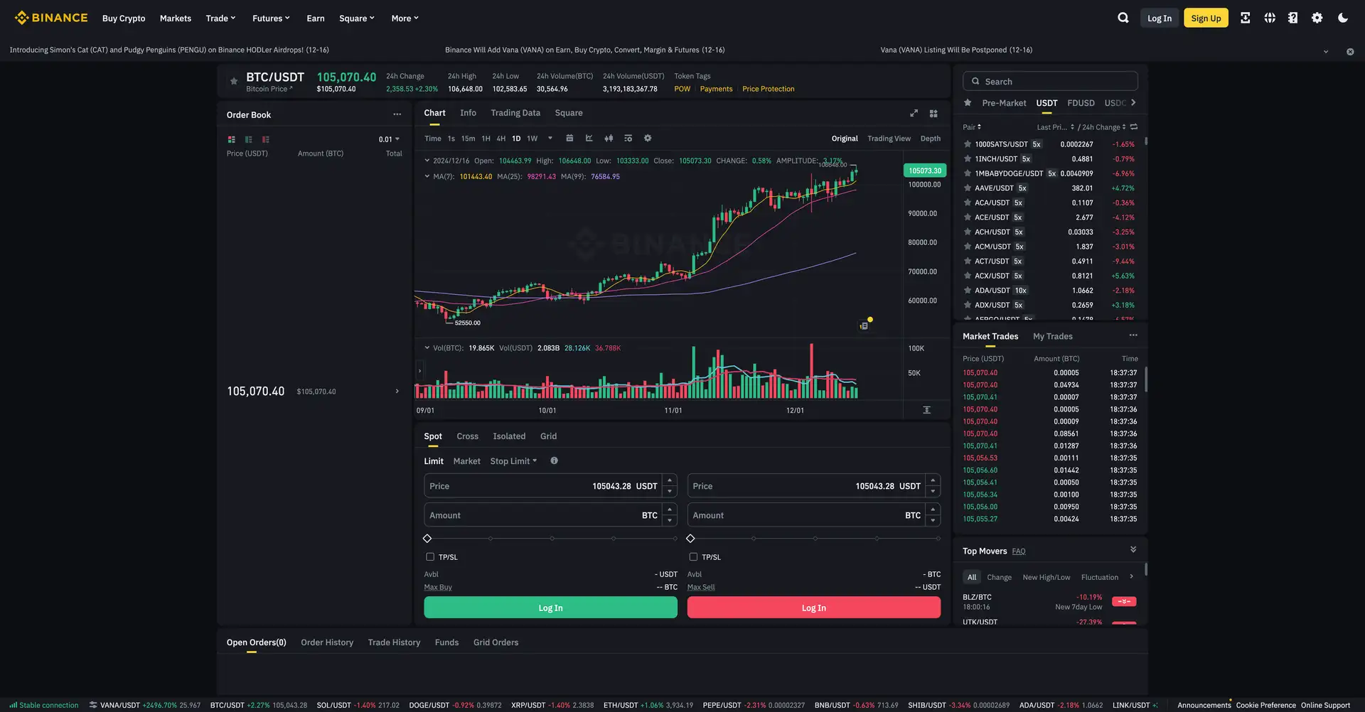Close the announcements banner
The width and height of the screenshot is (1365, 712).
click(x=1350, y=51)
